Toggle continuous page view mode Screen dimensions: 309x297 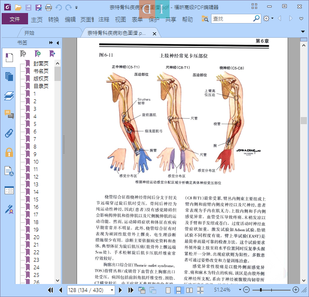pos(178,290)
